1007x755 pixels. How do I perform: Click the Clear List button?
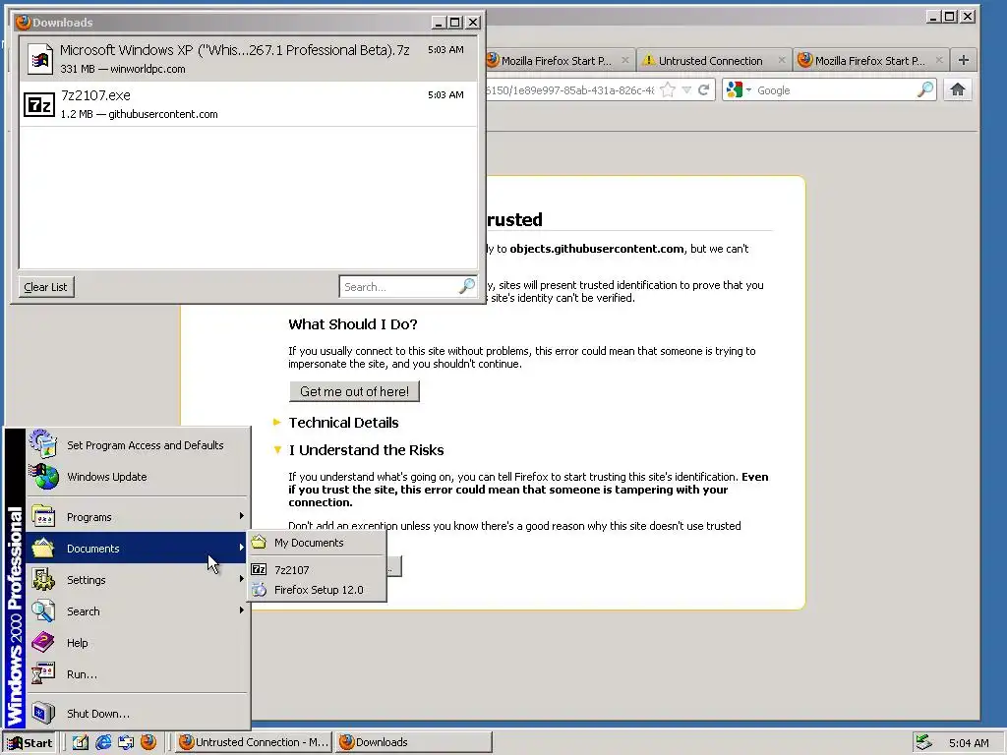click(45, 286)
